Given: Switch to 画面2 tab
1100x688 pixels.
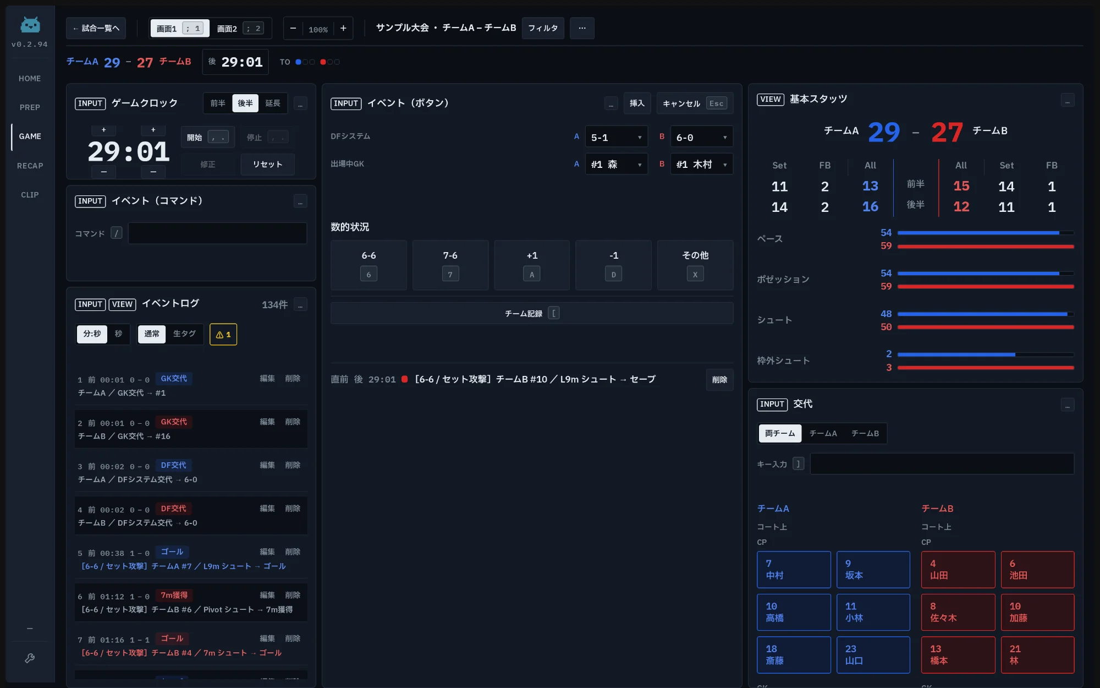Looking at the screenshot, I should pyautogui.click(x=240, y=29).
